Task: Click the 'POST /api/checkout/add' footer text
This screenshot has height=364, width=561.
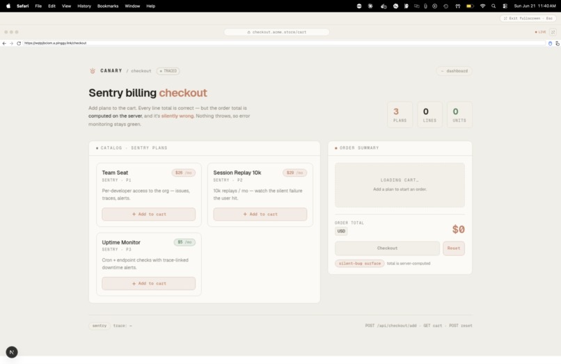Action: click(390, 326)
